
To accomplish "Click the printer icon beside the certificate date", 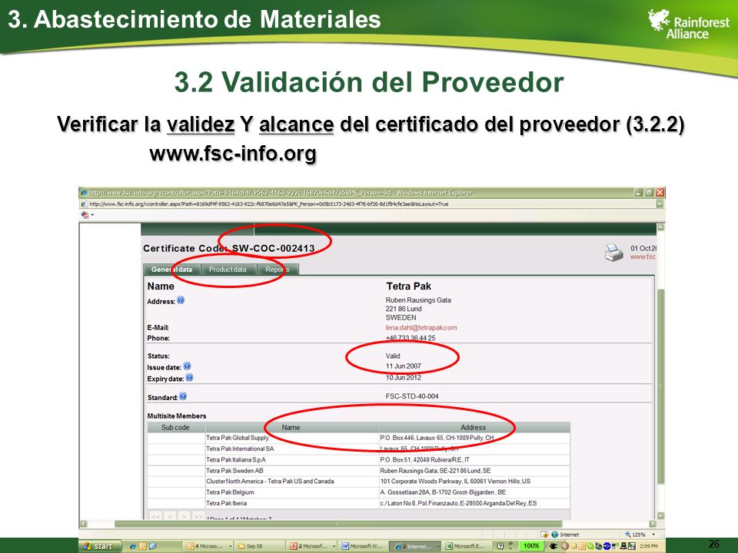I will click(613, 253).
